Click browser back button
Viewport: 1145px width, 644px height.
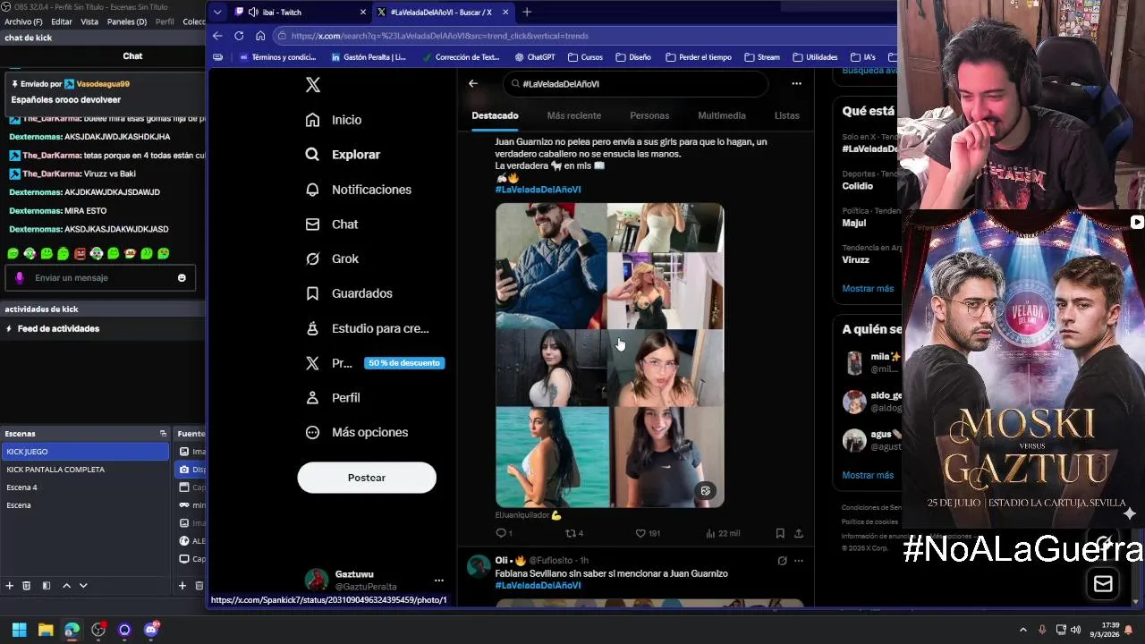[x=217, y=36]
